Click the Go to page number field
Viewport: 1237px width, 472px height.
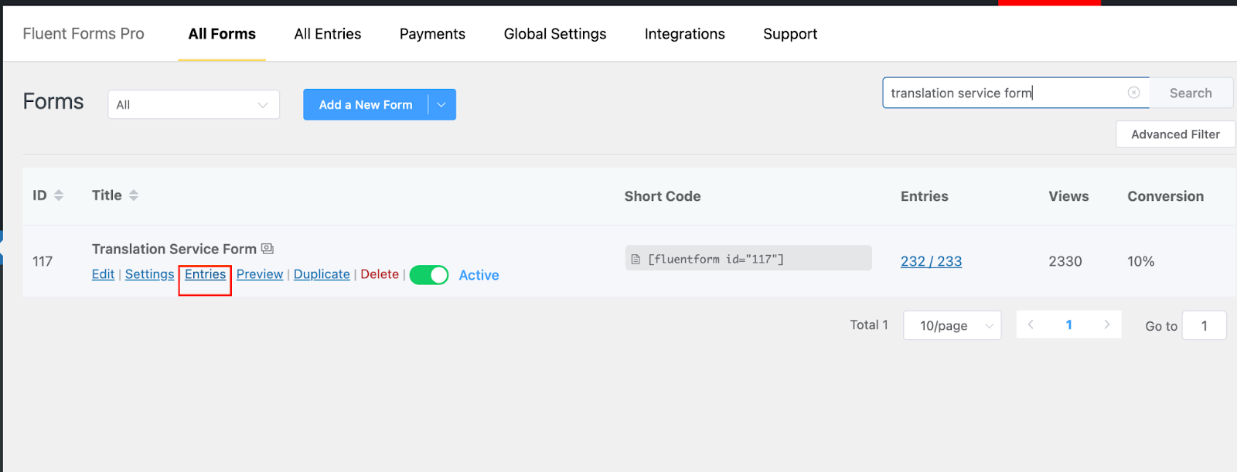pos(1204,325)
